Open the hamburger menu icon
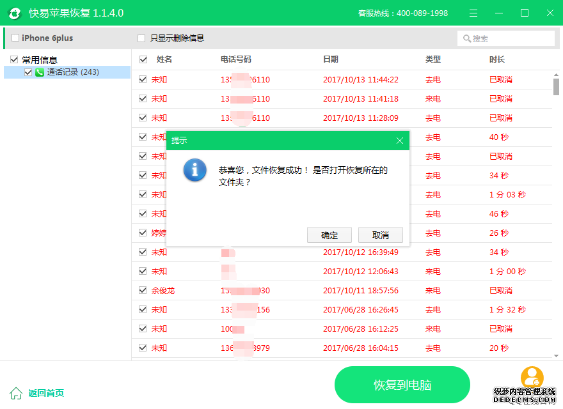The height and width of the screenshot is (409, 563). coord(473,13)
